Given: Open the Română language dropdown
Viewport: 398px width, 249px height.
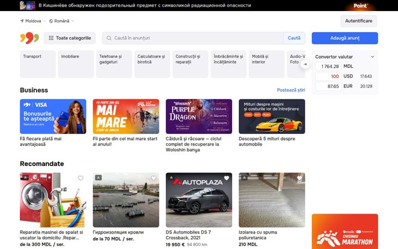Looking at the screenshot, I should (x=61, y=21).
